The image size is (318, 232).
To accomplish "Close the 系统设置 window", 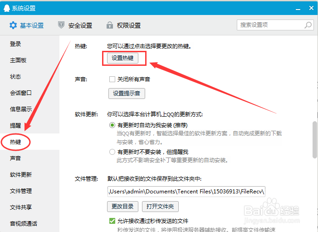I will point(311,8).
